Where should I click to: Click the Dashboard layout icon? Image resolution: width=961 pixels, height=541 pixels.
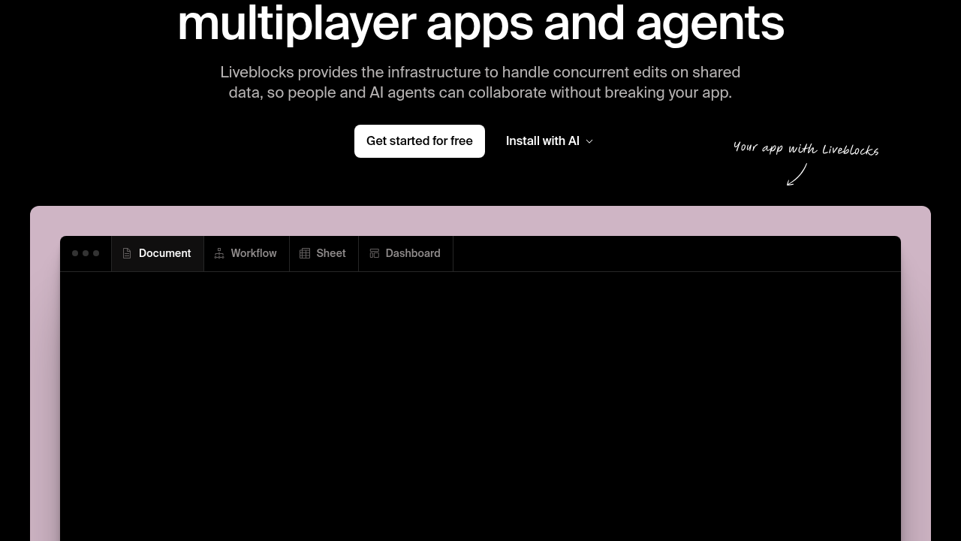click(374, 253)
